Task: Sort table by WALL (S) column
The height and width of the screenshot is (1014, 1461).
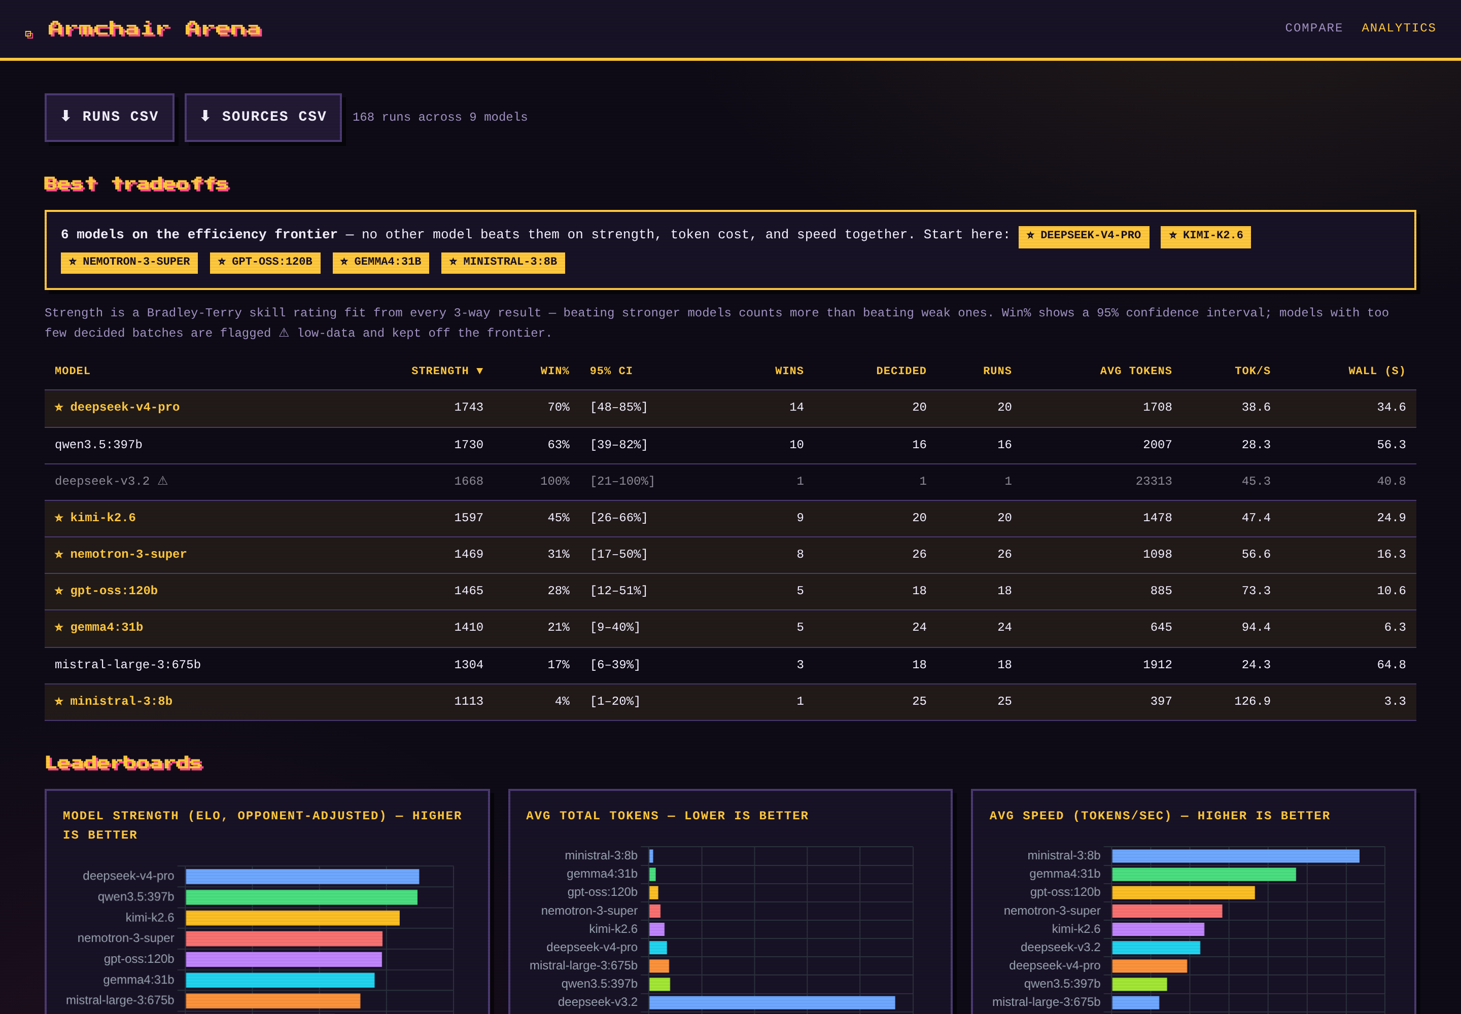Action: click(x=1376, y=371)
